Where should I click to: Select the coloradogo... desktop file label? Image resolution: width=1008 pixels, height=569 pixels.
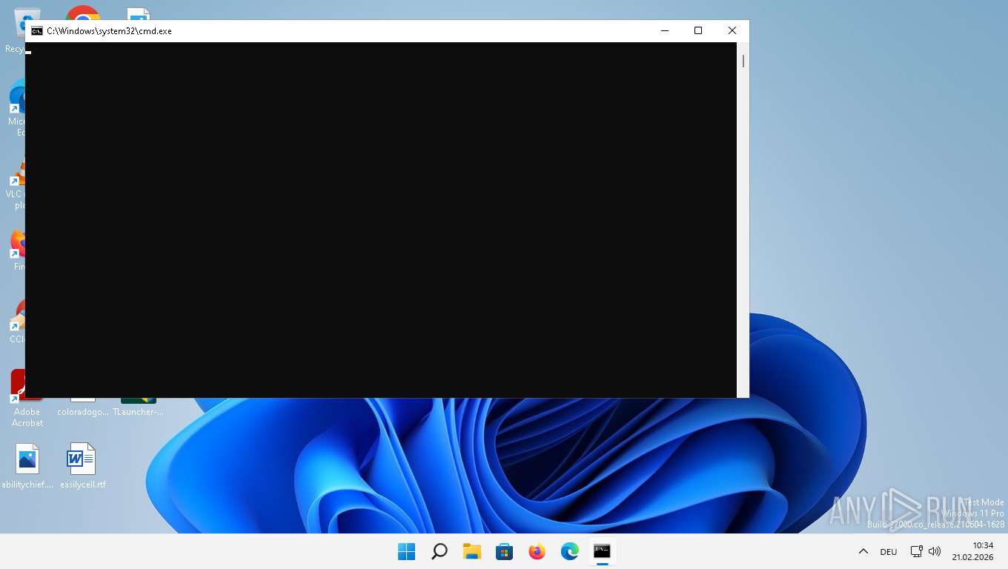pyautogui.click(x=83, y=412)
